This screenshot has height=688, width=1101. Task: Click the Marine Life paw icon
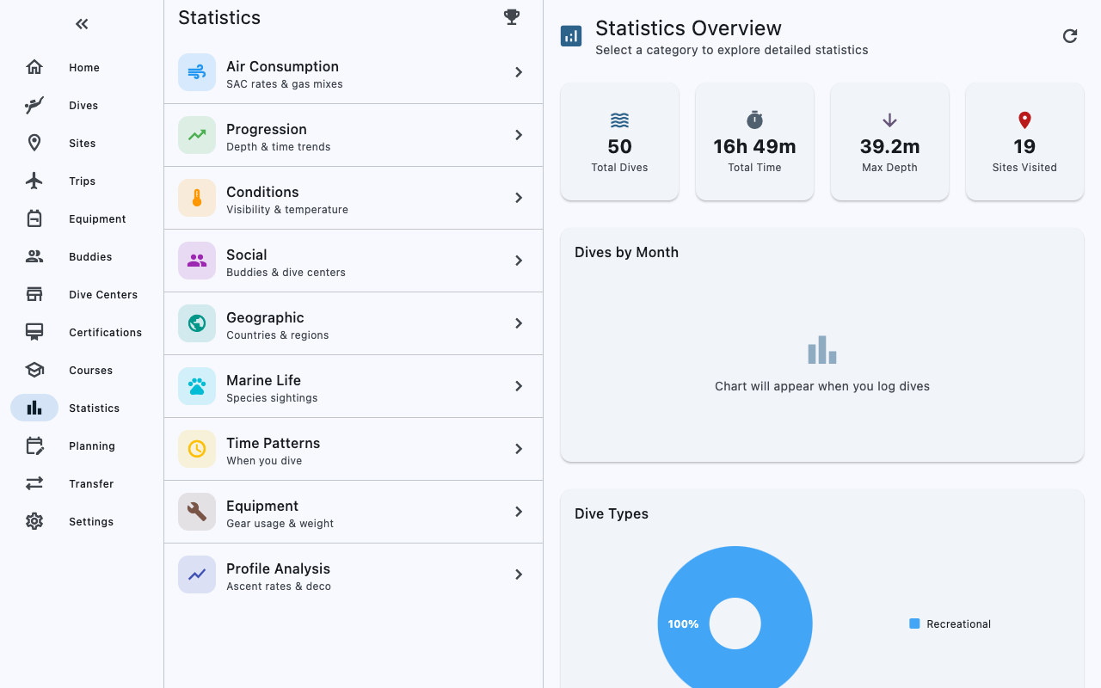click(x=197, y=386)
